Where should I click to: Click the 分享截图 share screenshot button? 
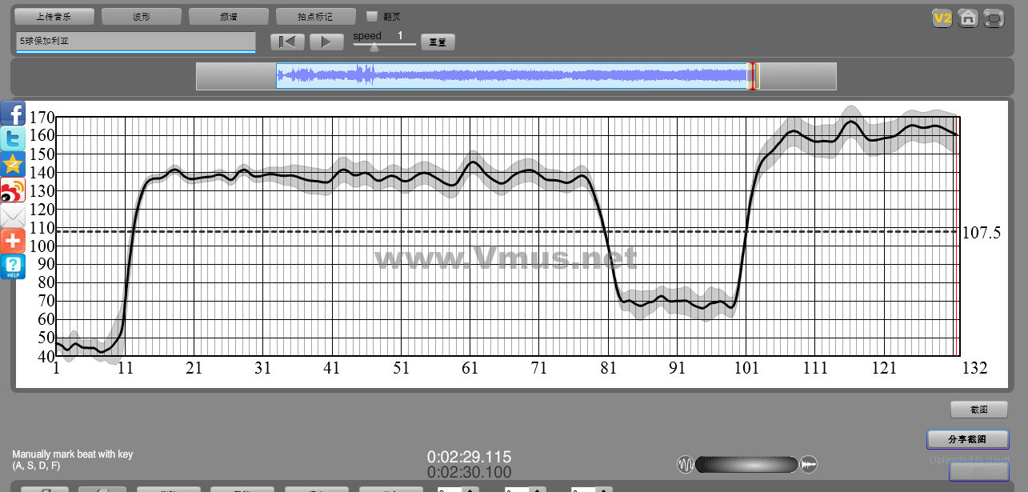tap(968, 439)
